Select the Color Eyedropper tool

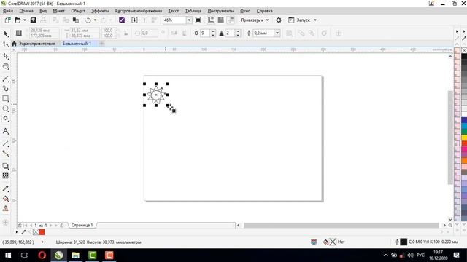coord(6,188)
